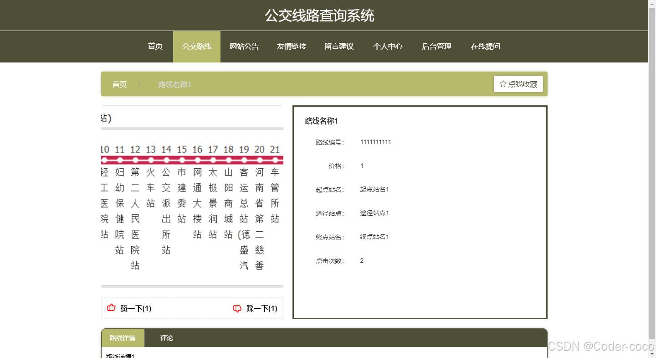The height and width of the screenshot is (358, 656).
Task: Click station 16 网通大楼站 marker
Action: (x=197, y=160)
